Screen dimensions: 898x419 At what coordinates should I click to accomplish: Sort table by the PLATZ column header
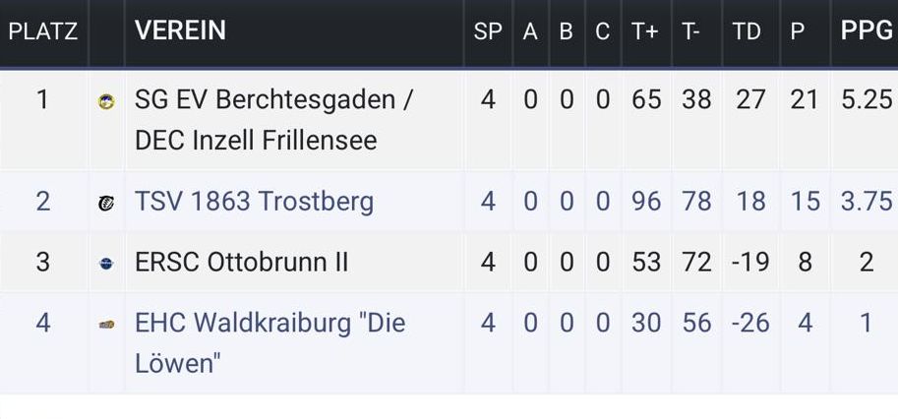42,31
